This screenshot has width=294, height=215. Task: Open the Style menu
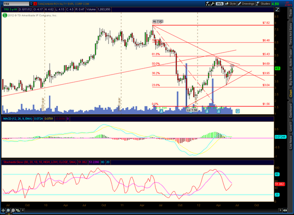[231, 4]
